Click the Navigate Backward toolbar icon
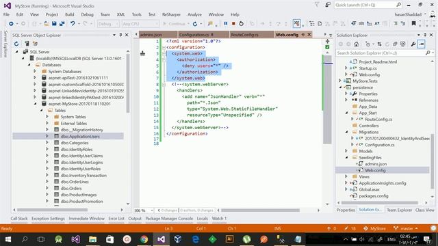Viewport: 438px width, 246px height. (x=11, y=24)
